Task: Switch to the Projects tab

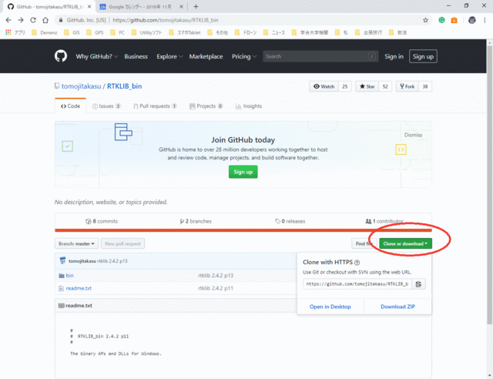Action: 206,106
